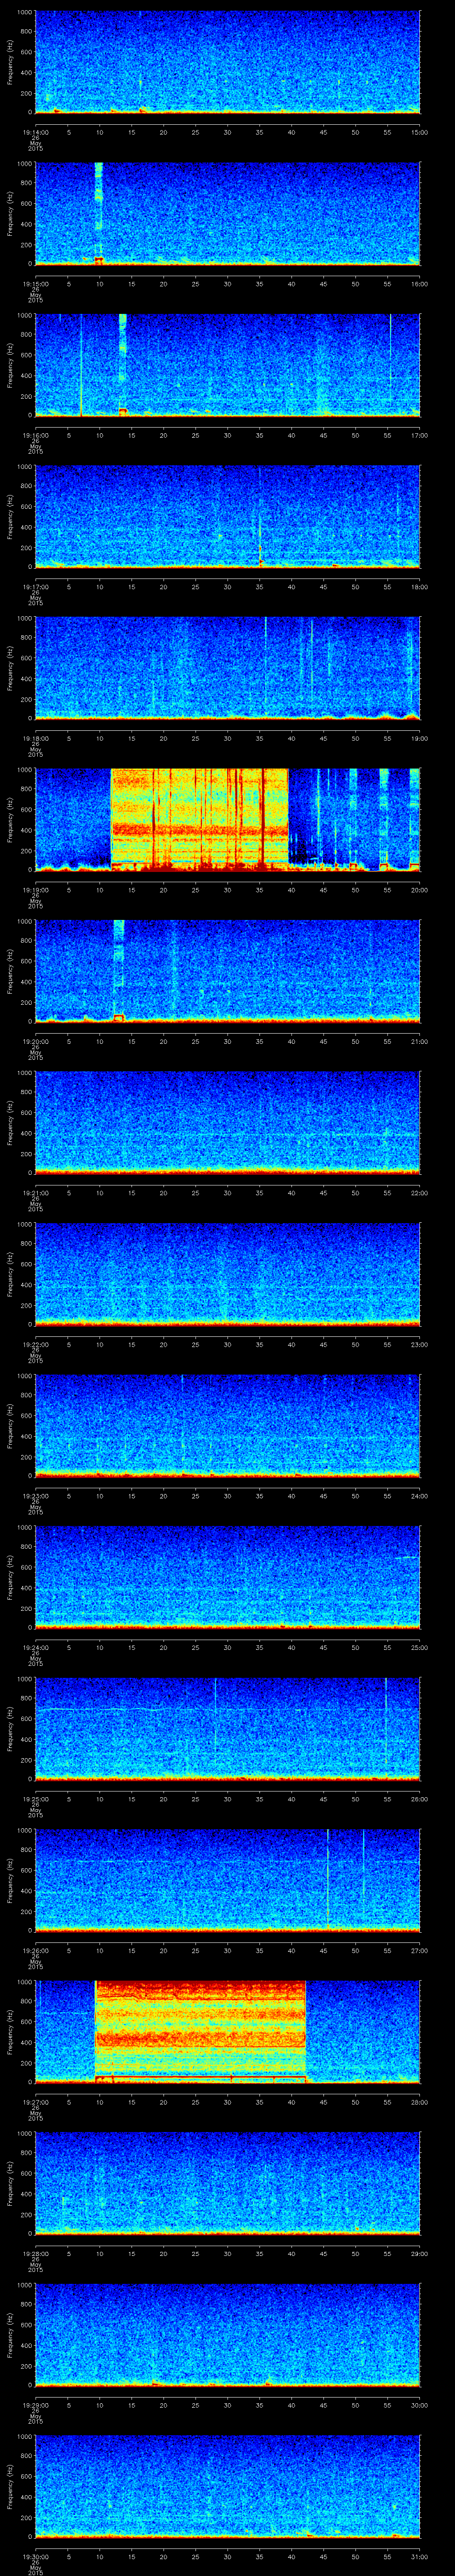
Task: Select the spectrogram panel starting at 19:17:00
Action: point(227,516)
